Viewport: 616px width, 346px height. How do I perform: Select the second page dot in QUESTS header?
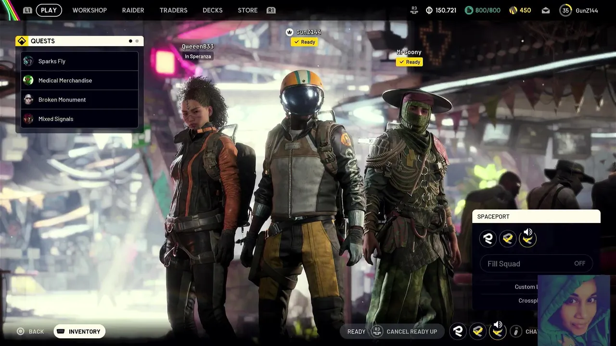(x=137, y=41)
